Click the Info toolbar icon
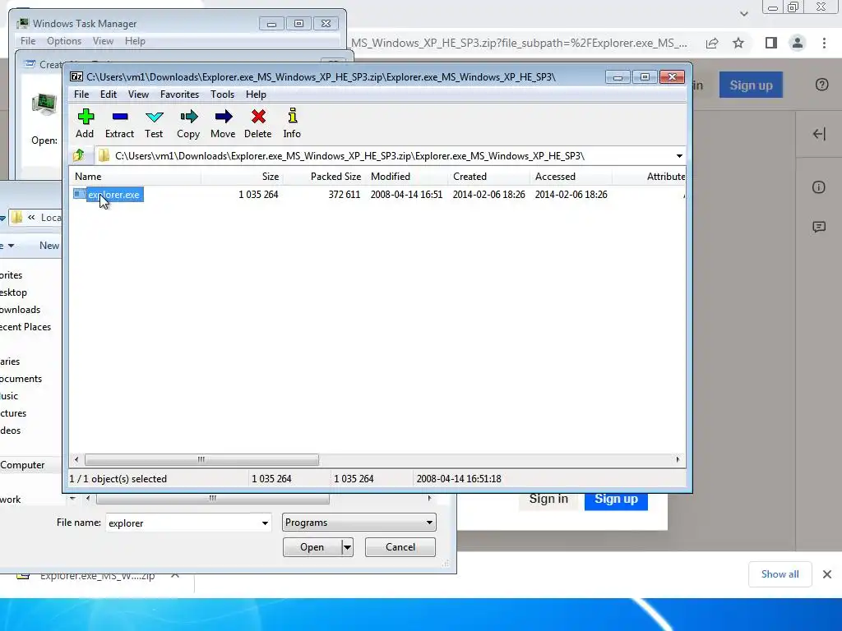This screenshot has width=842, height=631. (292, 123)
